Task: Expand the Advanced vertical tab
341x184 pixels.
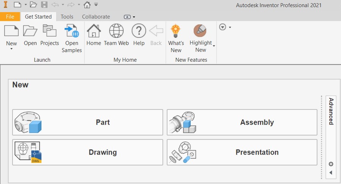Action: click(331, 111)
